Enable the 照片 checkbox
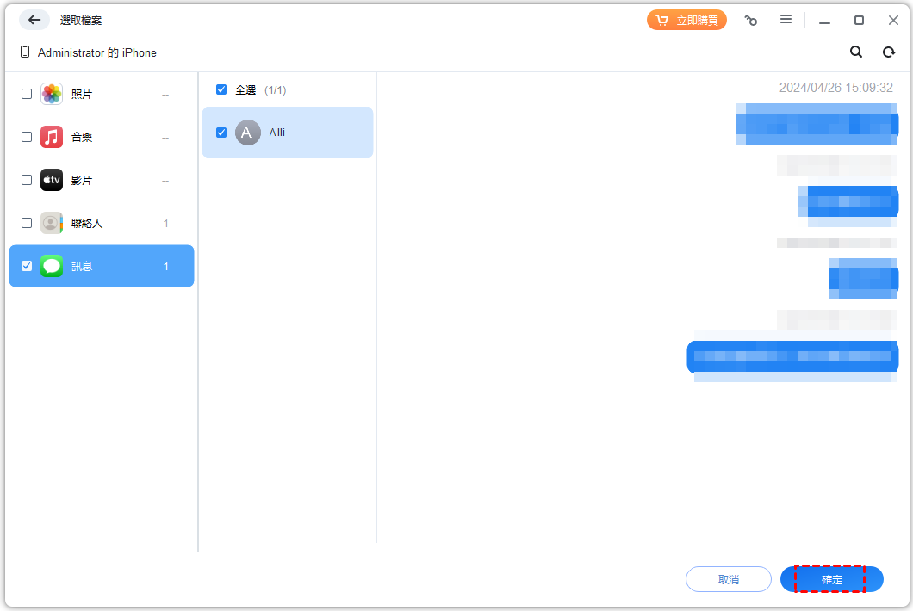Image resolution: width=913 pixels, height=611 pixels. 27,94
